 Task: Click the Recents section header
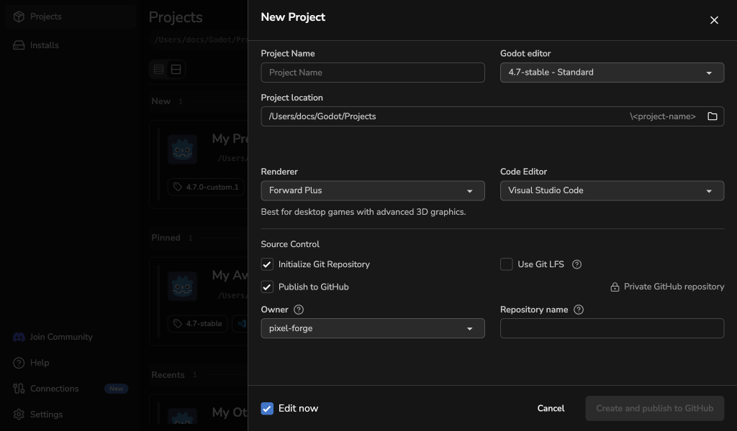168,375
